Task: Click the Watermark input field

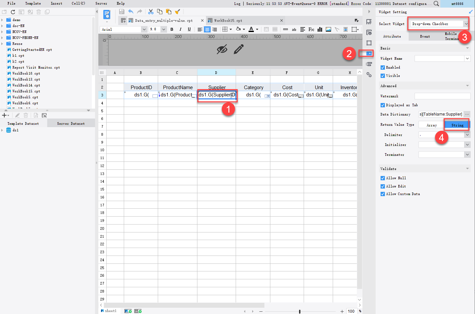Action: [442, 96]
